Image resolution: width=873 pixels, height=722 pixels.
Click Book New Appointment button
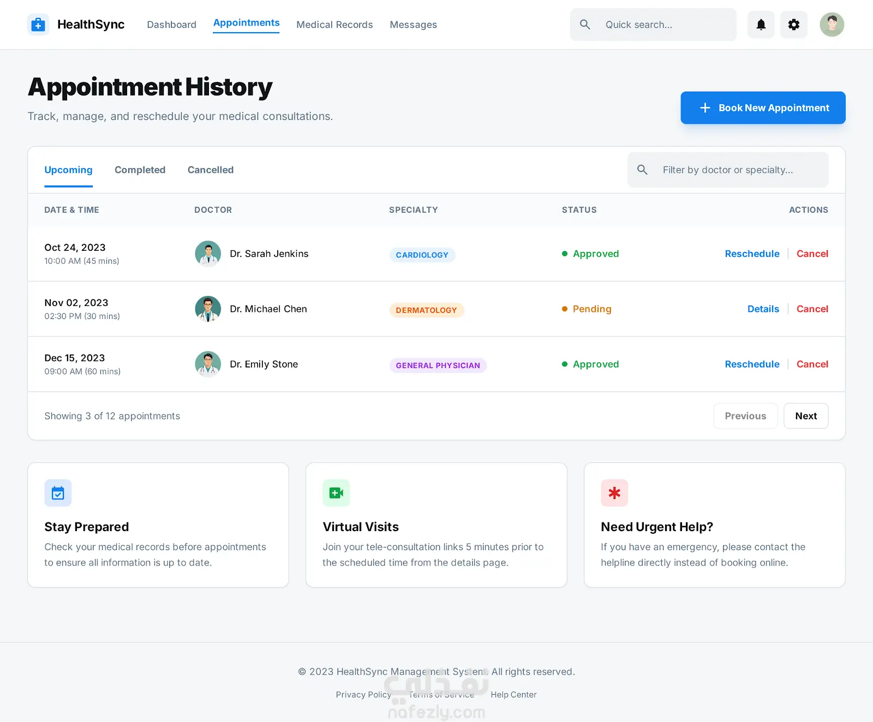(x=763, y=108)
